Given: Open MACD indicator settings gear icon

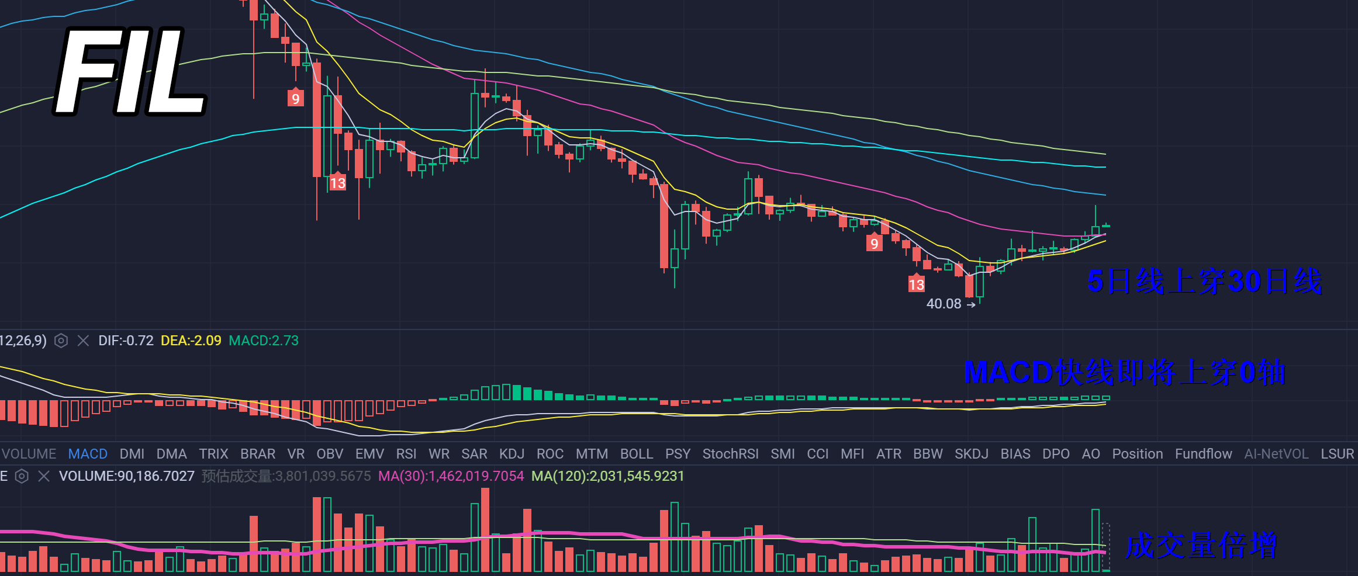Looking at the screenshot, I should [x=61, y=341].
